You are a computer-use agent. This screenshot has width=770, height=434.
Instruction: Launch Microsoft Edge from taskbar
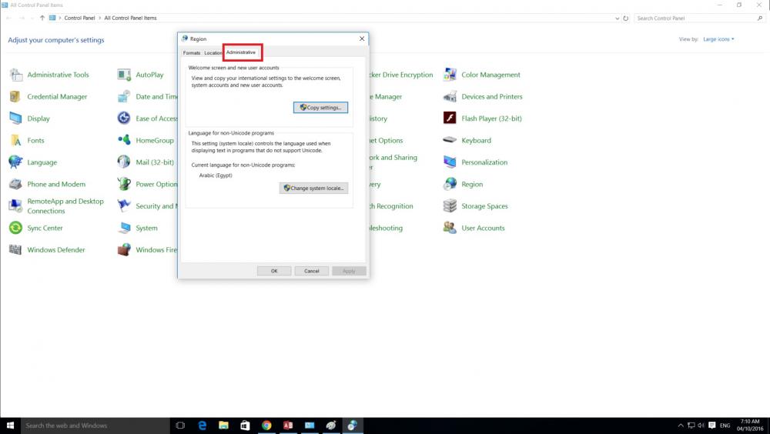click(202, 426)
